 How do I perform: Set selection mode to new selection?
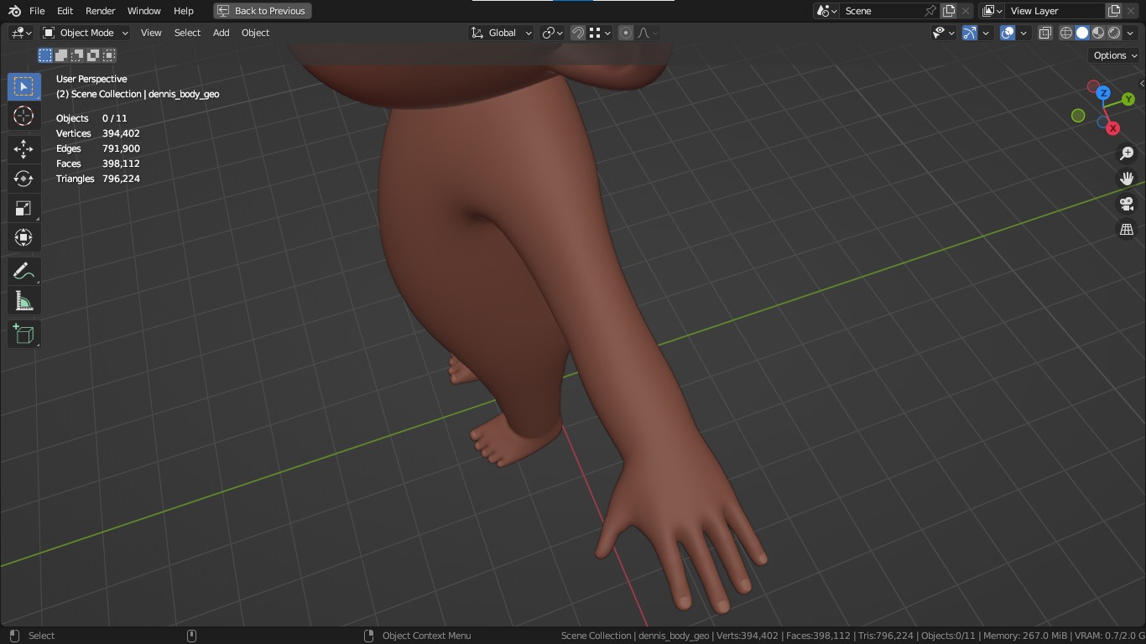[45, 55]
